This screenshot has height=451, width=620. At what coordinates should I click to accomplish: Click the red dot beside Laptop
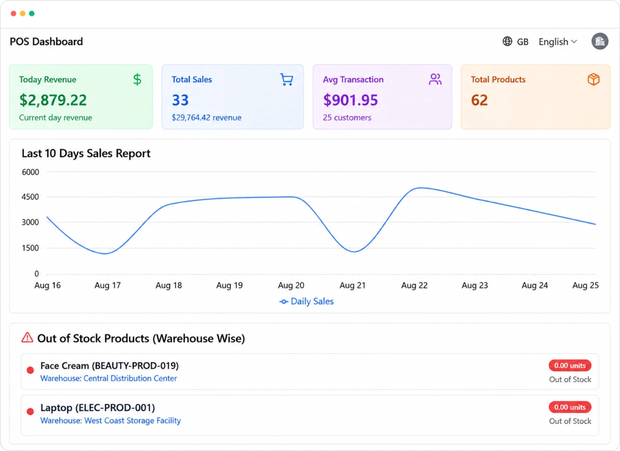pyautogui.click(x=30, y=411)
